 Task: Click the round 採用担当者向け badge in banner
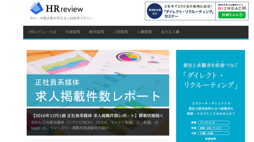[x=155, y=11]
